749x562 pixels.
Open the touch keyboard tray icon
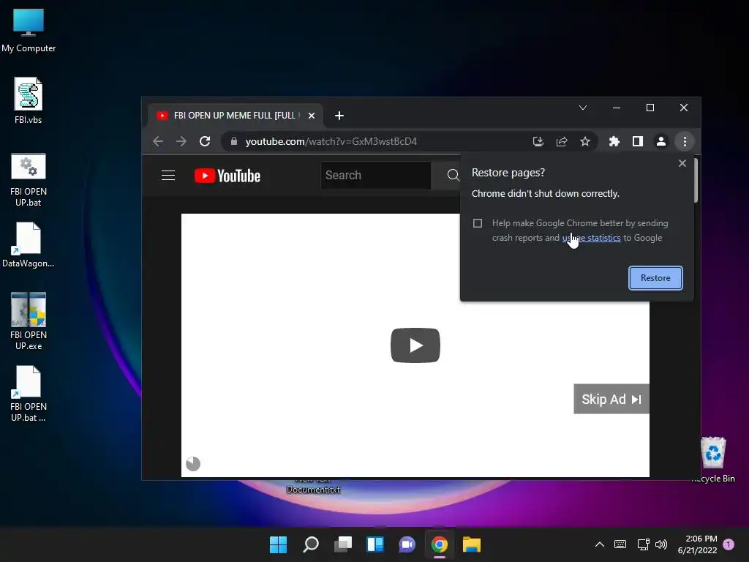point(620,544)
